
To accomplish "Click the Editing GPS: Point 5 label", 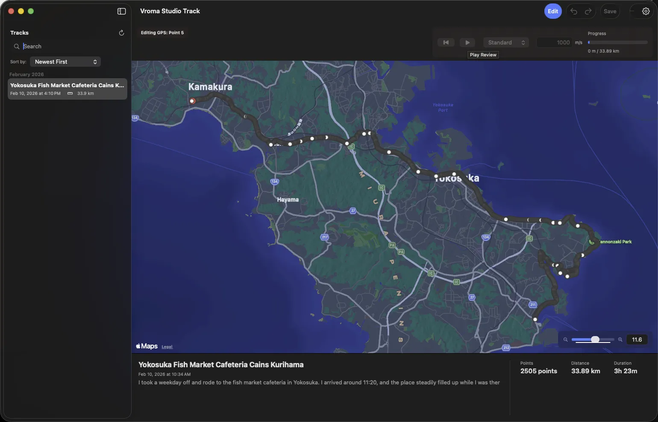I will coord(162,32).
